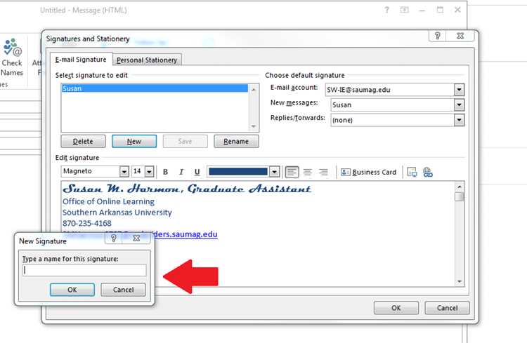The image size is (527, 343).
Task: Close the Signatures and Stationery dialog
Action: (460, 36)
